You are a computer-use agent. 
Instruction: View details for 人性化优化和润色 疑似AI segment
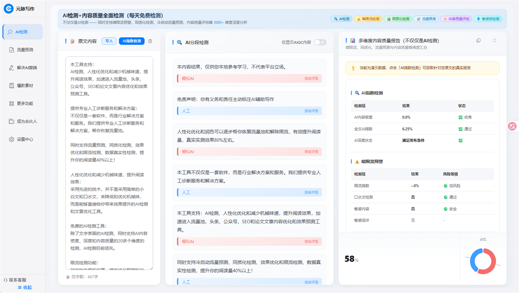pyautogui.click(x=311, y=152)
